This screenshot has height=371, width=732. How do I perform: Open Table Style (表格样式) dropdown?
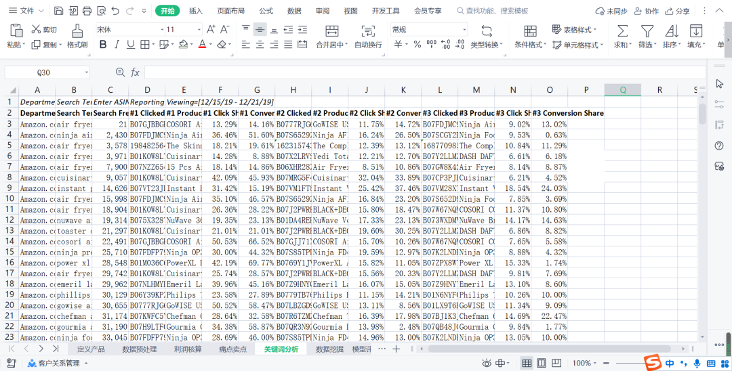(x=574, y=30)
